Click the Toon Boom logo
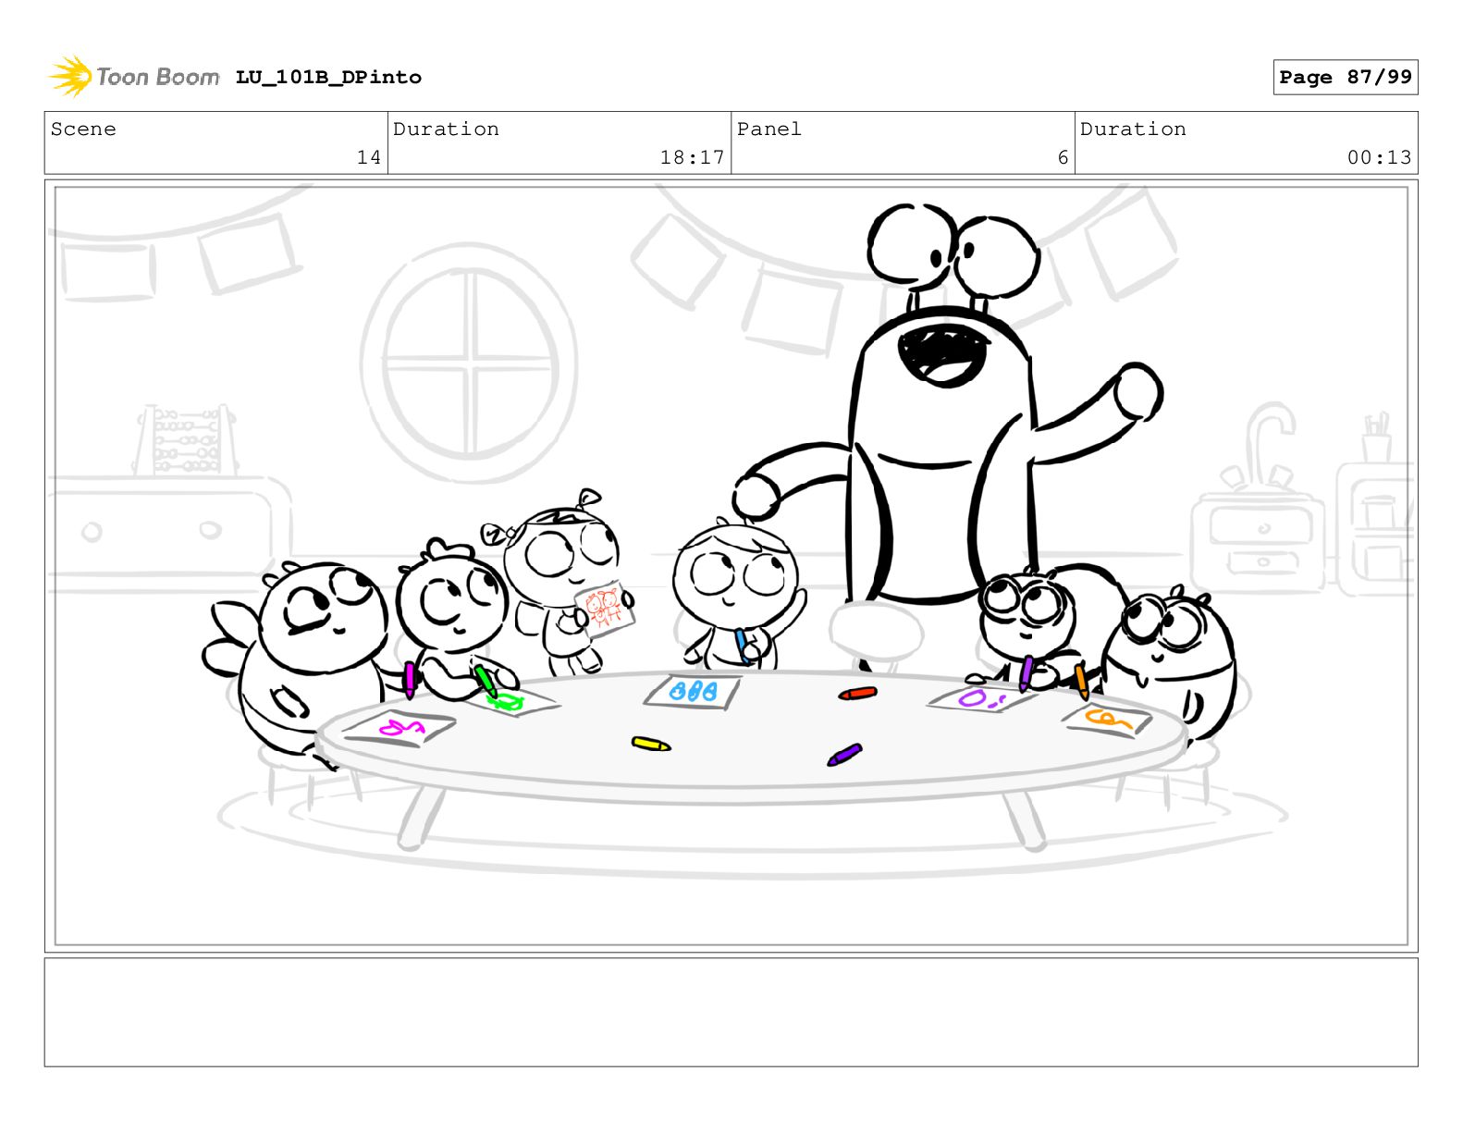 [x=134, y=76]
